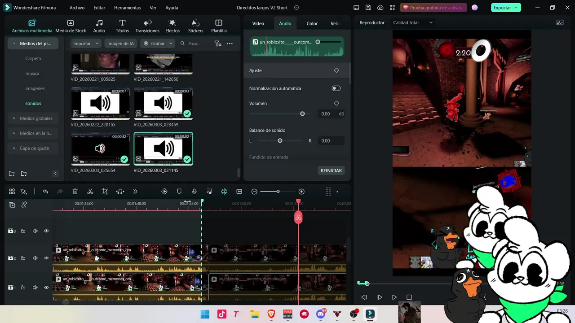
Task: Collapse the Medios del proyecto tree
Action: (14, 44)
